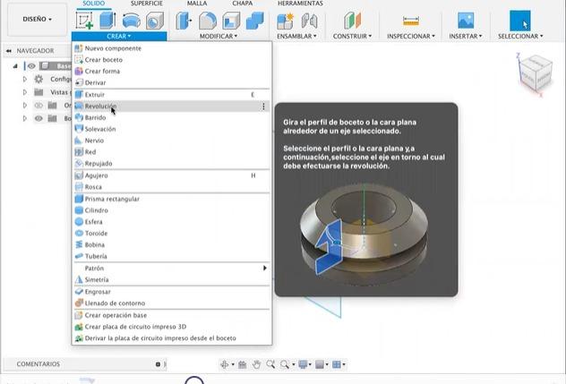Expand the Vistas tree node
The image size is (566, 384).
tap(25, 92)
